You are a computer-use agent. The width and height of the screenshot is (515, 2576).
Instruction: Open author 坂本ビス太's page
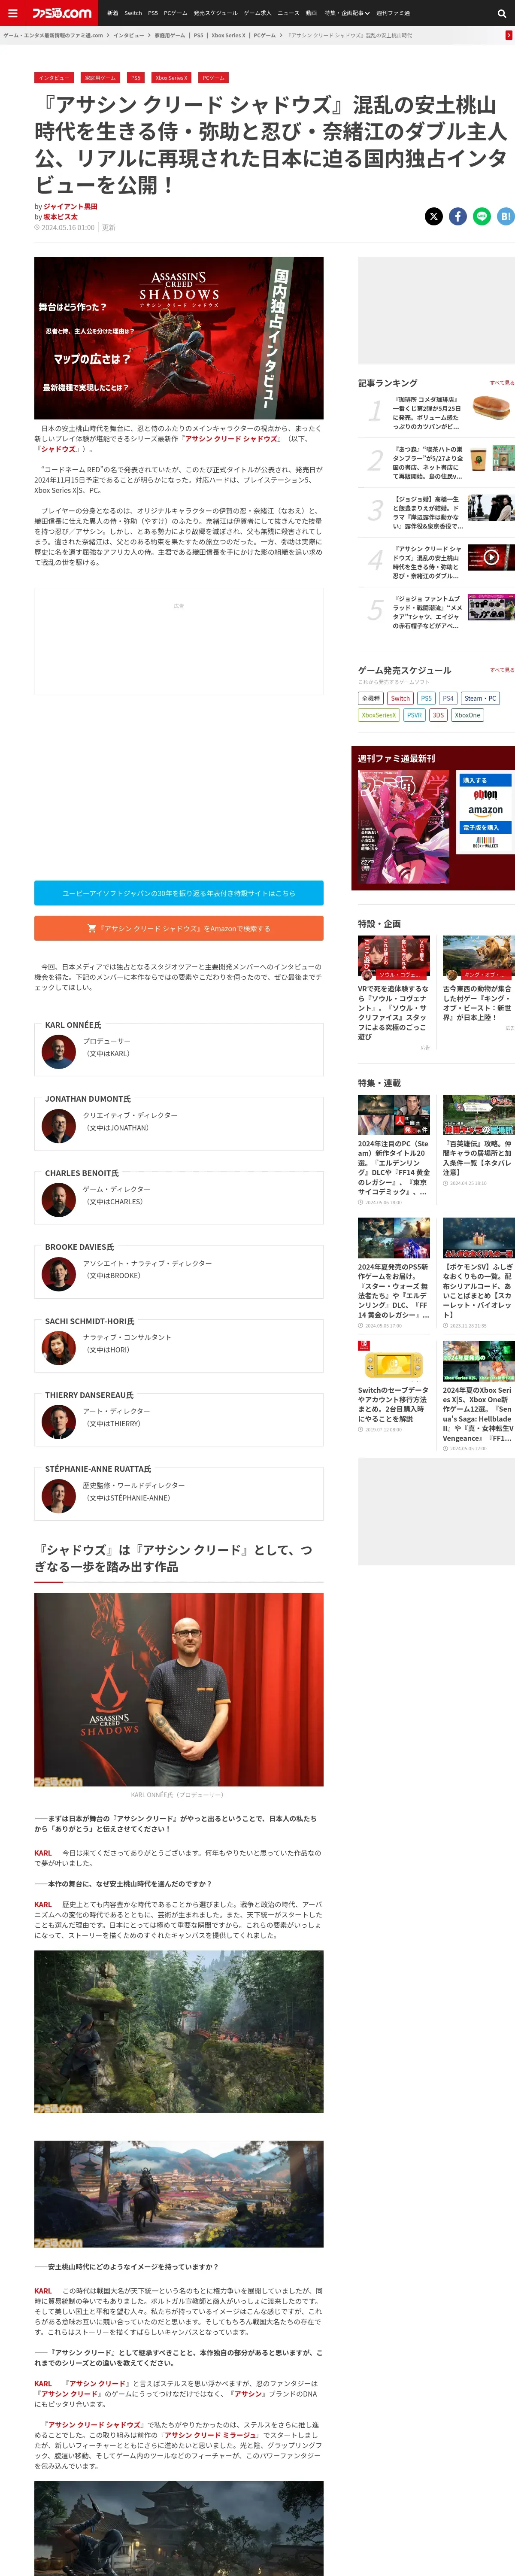[x=60, y=216]
